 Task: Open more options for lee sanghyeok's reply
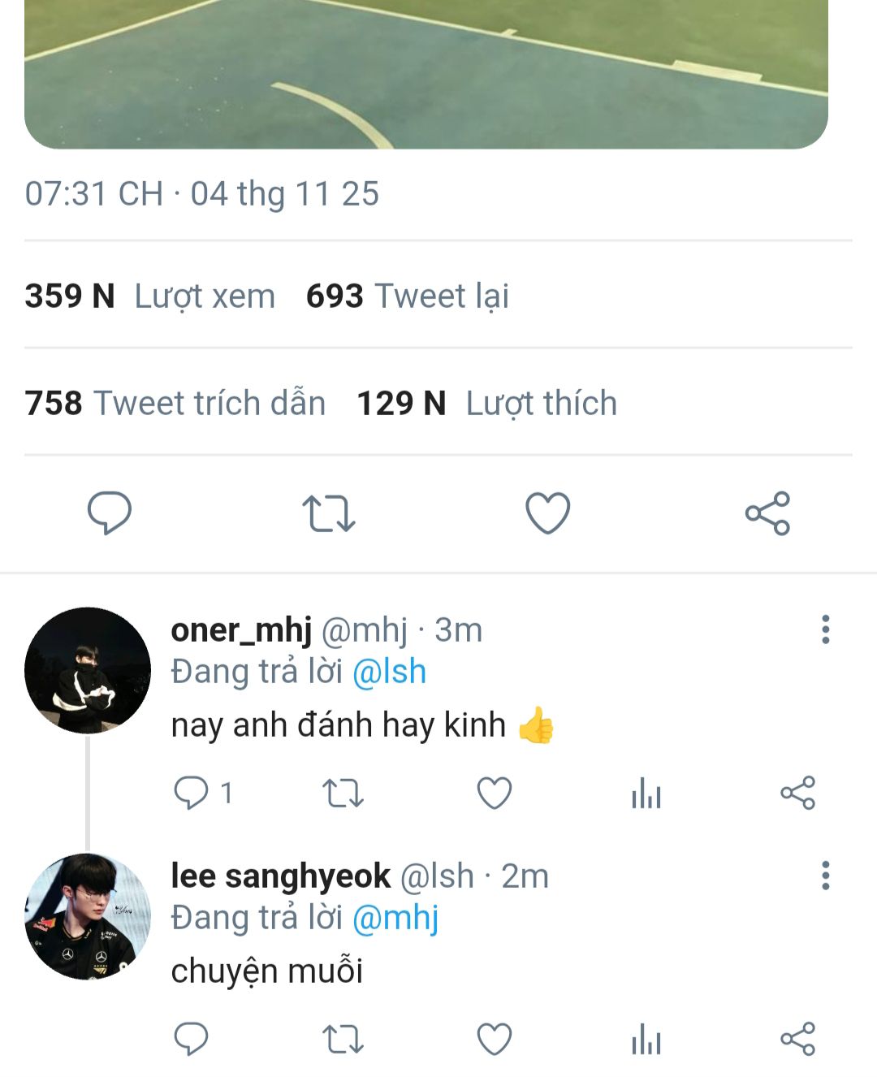pyautogui.click(x=826, y=876)
